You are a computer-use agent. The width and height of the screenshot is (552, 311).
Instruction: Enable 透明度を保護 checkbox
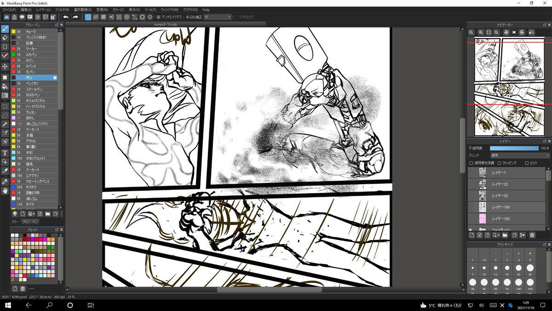[x=471, y=163]
